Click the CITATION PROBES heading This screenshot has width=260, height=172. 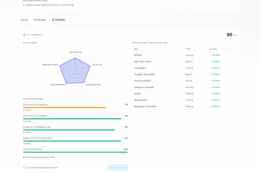pos(43,168)
